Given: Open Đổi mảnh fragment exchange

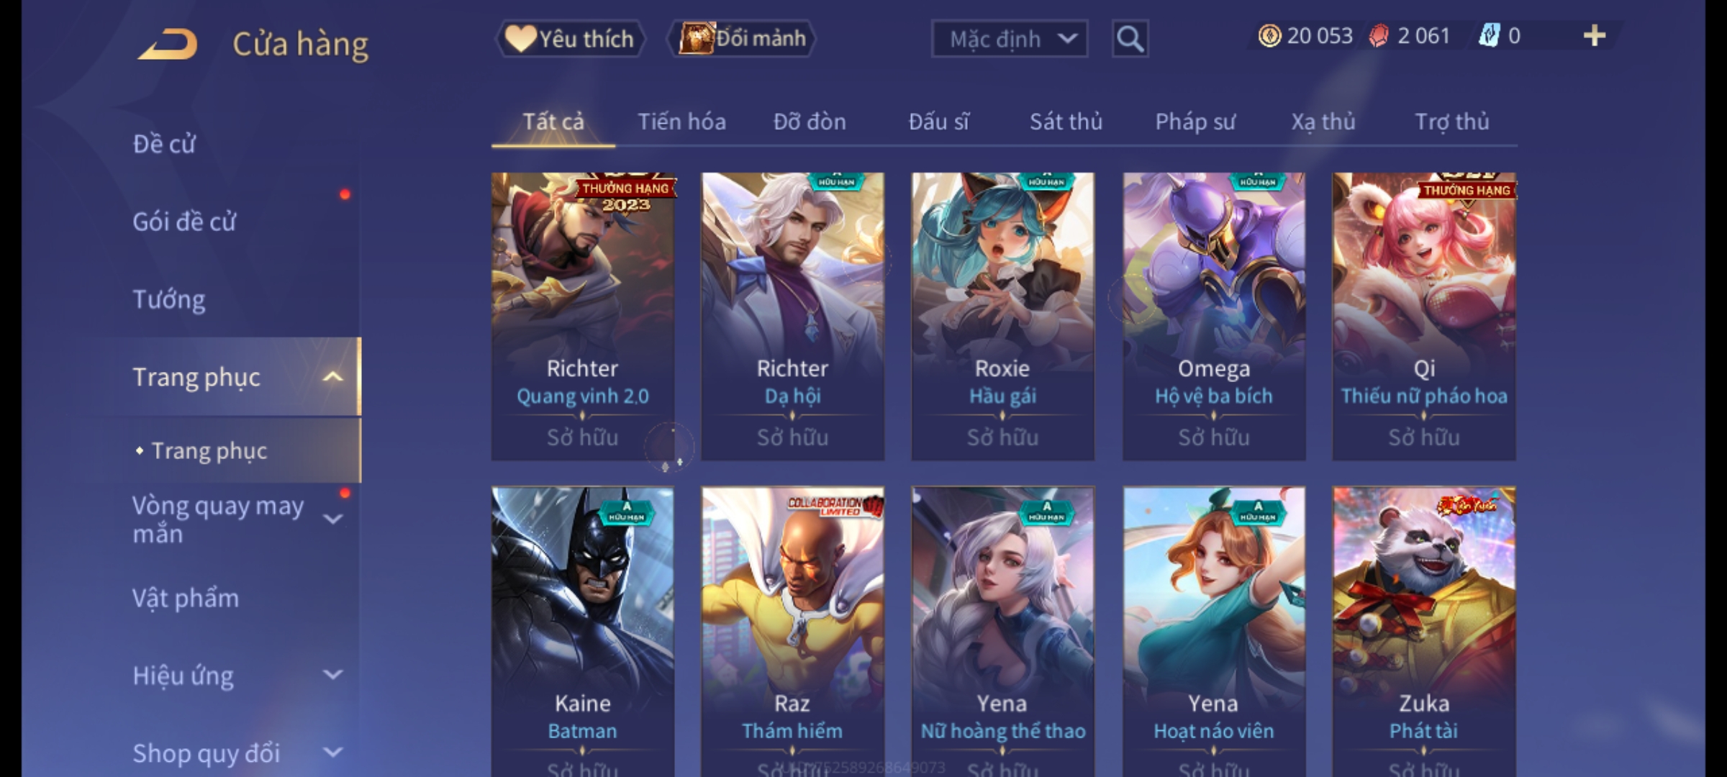Looking at the screenshot, I should pyautogui.click(x=743, y=39).
